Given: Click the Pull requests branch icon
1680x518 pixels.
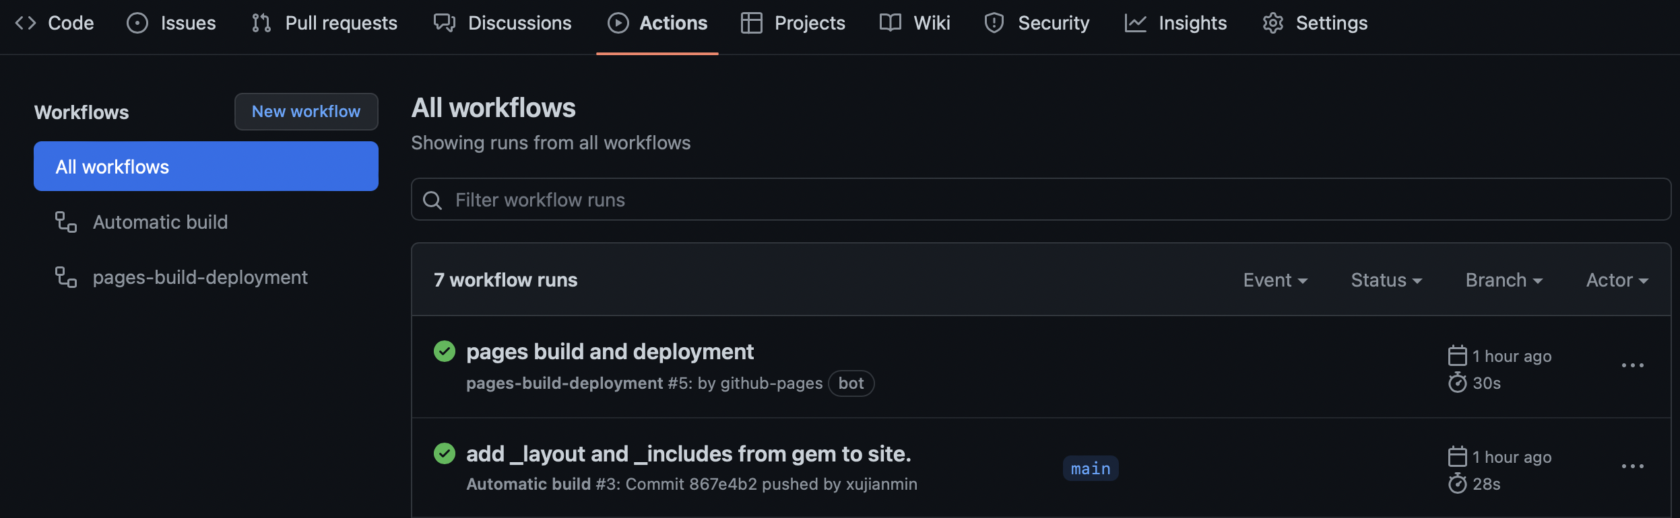Looking at the screenshot, I should tap(261, 23).
